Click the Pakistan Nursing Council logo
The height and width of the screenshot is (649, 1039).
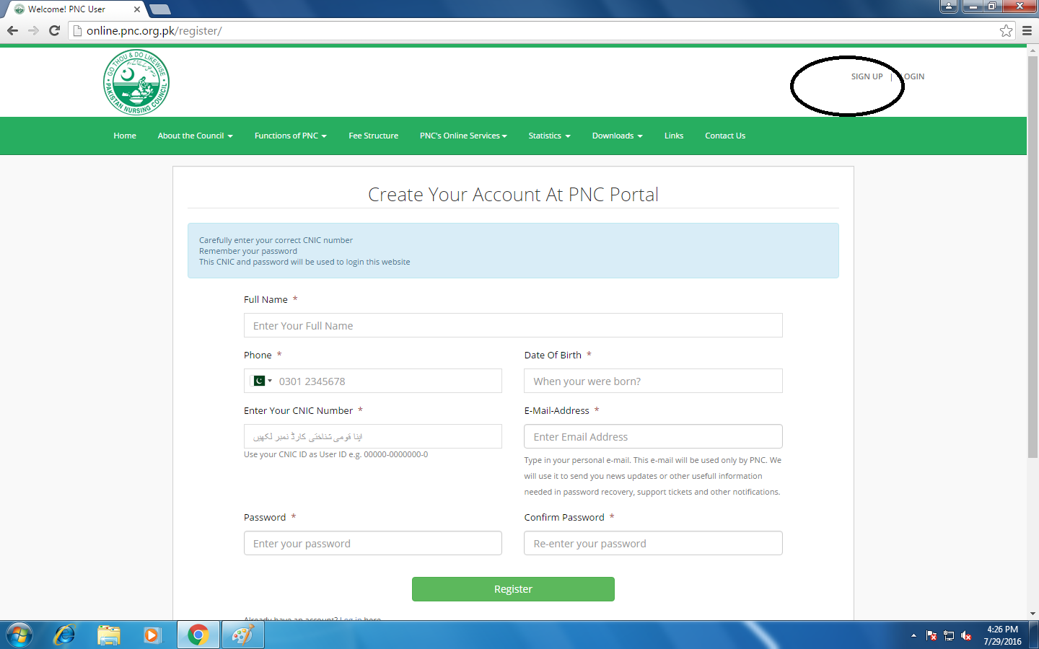(136, 82)
